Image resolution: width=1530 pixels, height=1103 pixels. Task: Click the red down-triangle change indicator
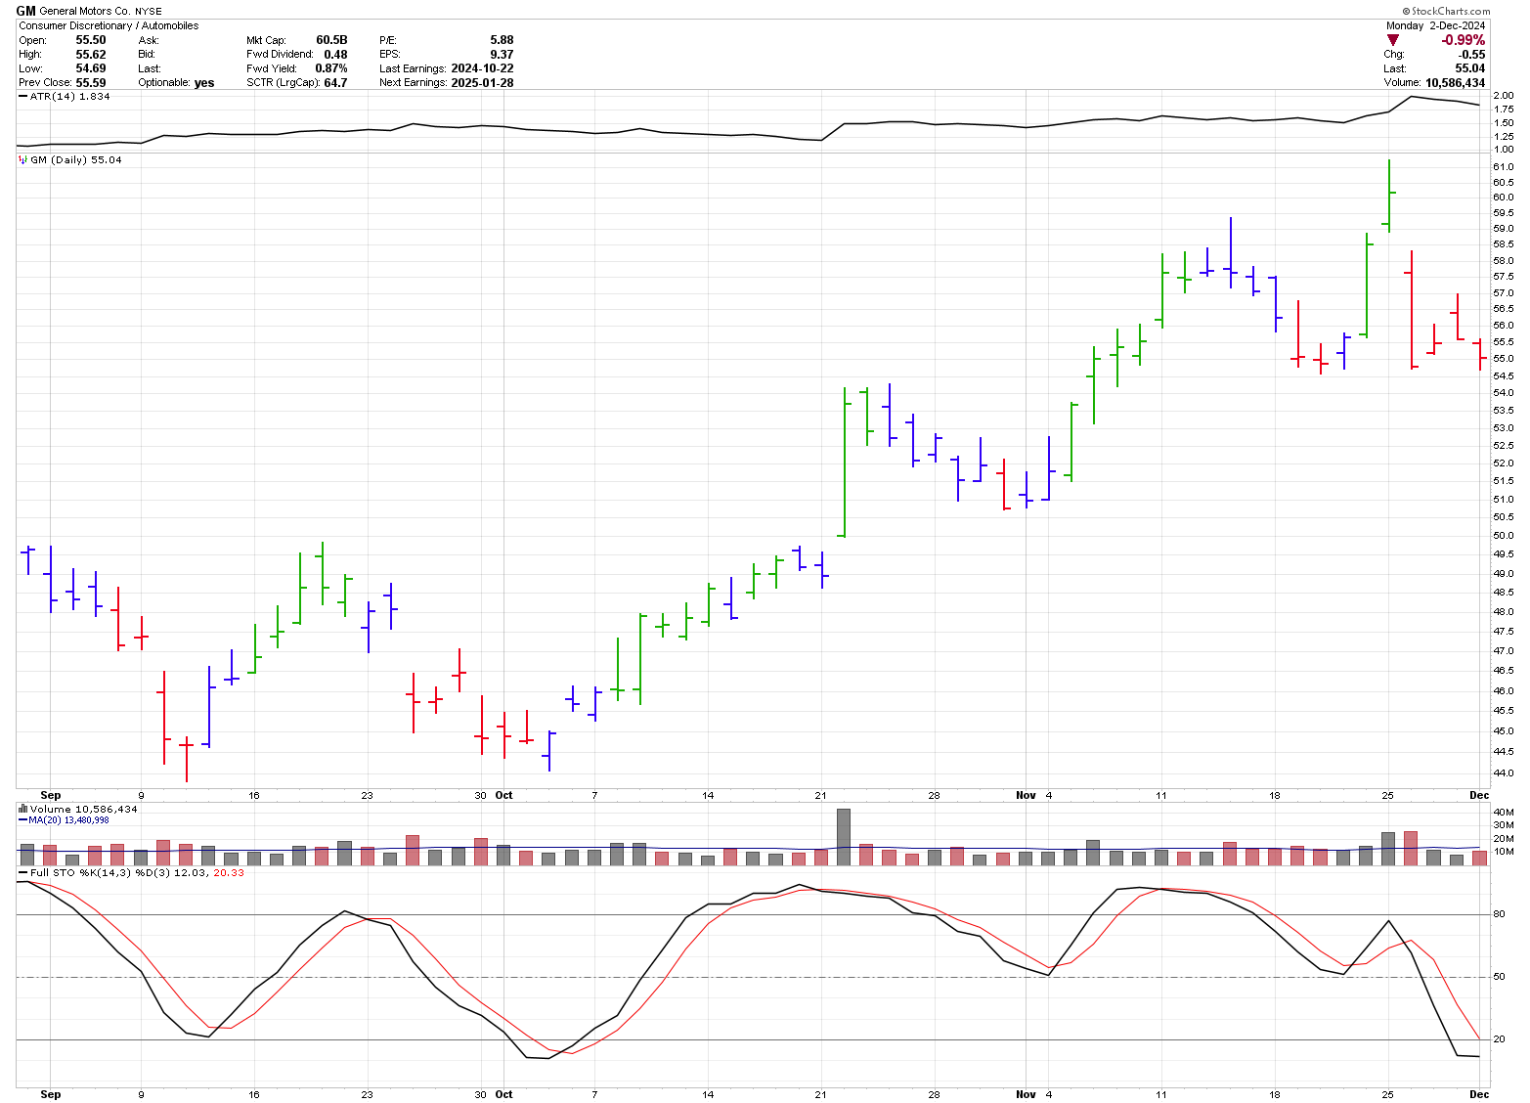(1393, 40)
